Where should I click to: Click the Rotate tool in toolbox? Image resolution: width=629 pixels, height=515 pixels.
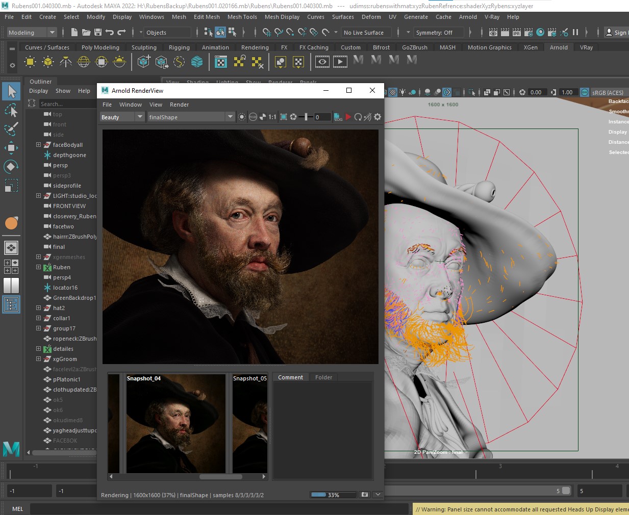tap(11, 167)
